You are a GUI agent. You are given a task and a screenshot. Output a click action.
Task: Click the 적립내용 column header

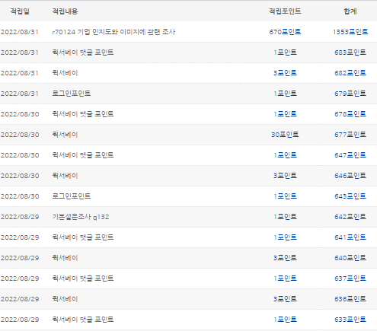click(65, 11)
